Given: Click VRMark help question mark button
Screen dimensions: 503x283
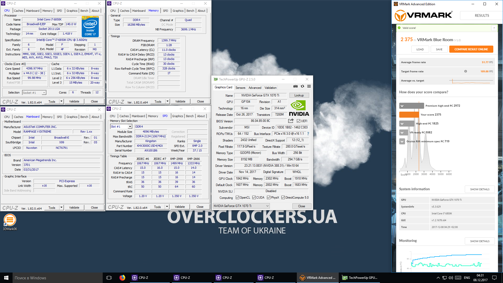Looking at the screenshot, I should 494,28.
